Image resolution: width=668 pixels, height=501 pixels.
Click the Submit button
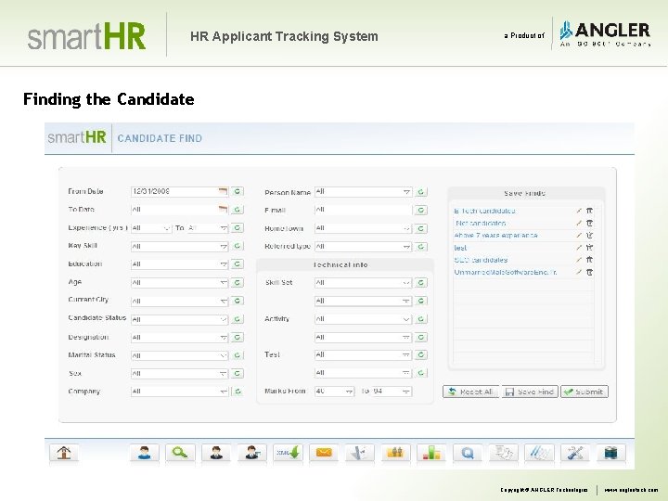click(x=584, y=392)
